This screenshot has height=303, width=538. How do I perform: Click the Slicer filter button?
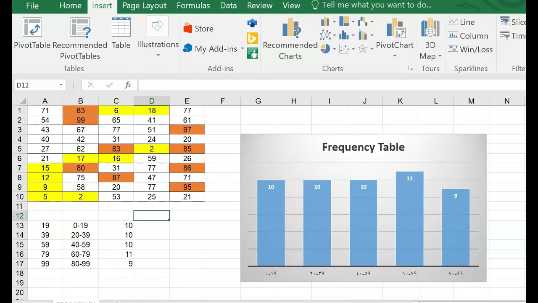click(512, 22)
